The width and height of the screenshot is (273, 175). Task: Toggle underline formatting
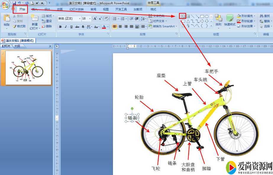[x=71, y=27]
